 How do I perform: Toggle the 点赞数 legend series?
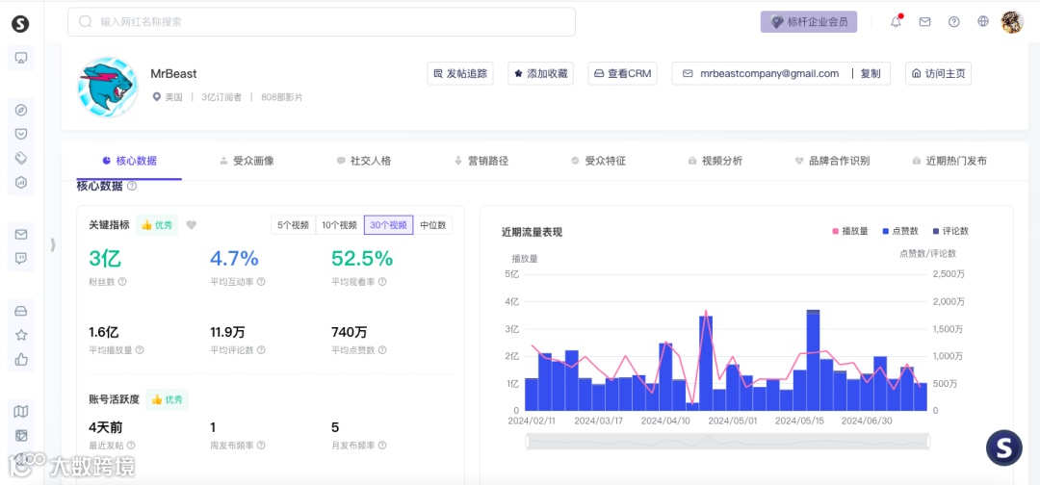point(900,231)
